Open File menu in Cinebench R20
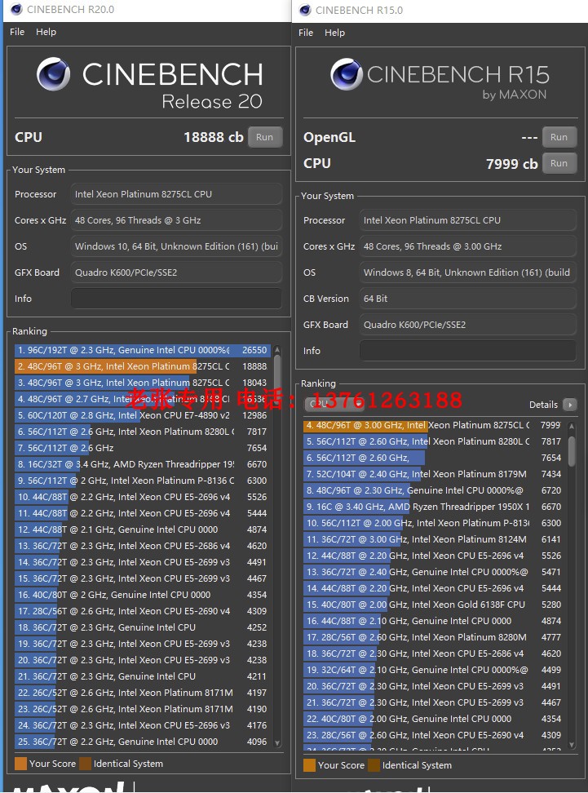Screen dimensions: 588x793 point(17,32)
